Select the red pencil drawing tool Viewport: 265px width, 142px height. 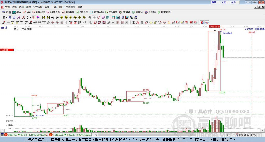point(4,22)
